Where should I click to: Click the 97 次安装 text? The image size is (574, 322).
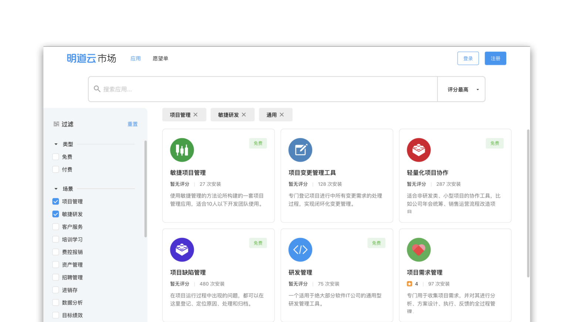point(439,284)
